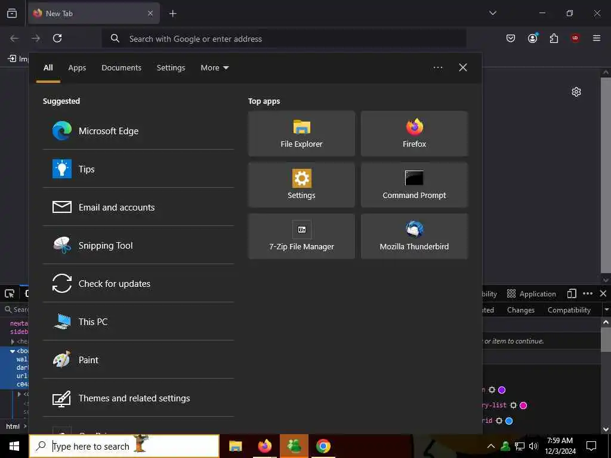611x458 pixels.
Task: Show hidden system tray icons
Action: point(491,446)
